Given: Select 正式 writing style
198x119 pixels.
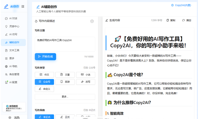Looking at the screenshot, I should pos(65,117).
